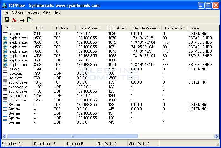
Task: Click iexplore.exe icon with local port 1073
Action: [x=5, y=51]
